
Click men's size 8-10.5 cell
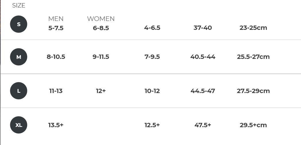56,57
